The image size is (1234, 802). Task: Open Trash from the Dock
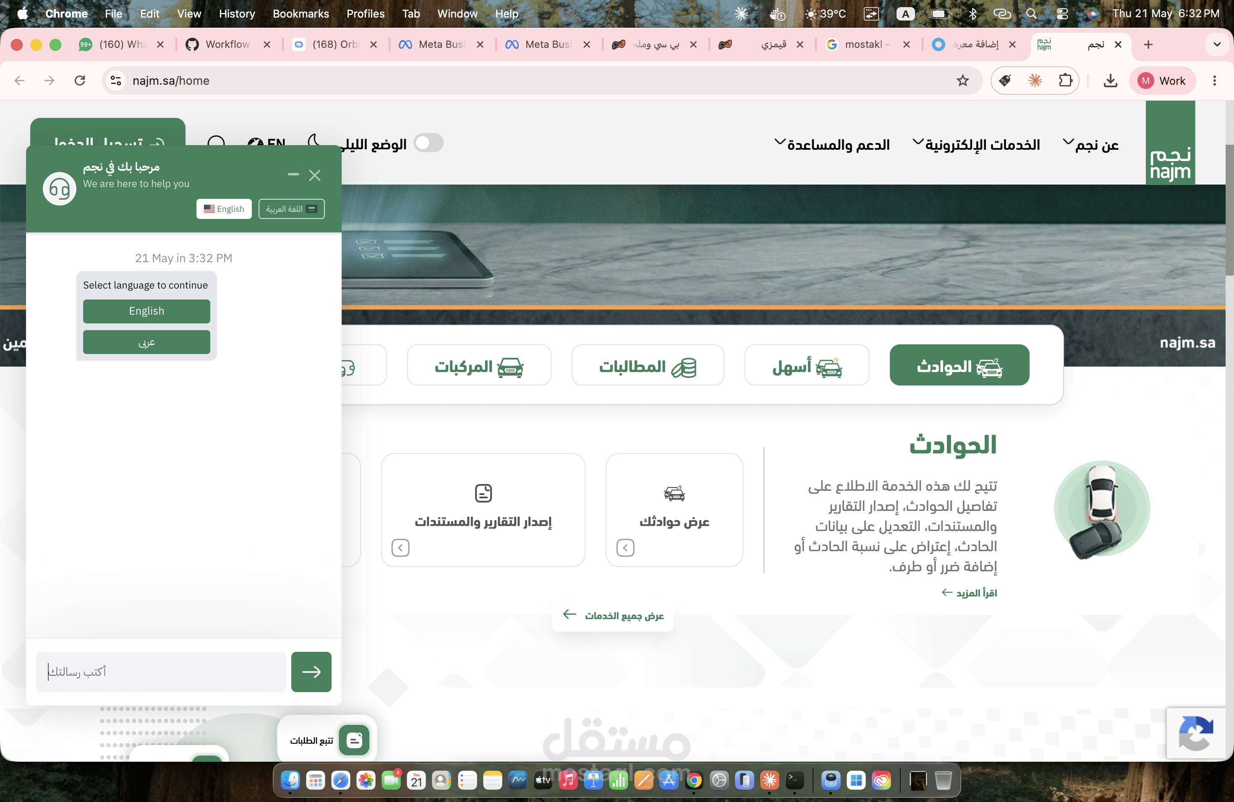tap(943, 780)
